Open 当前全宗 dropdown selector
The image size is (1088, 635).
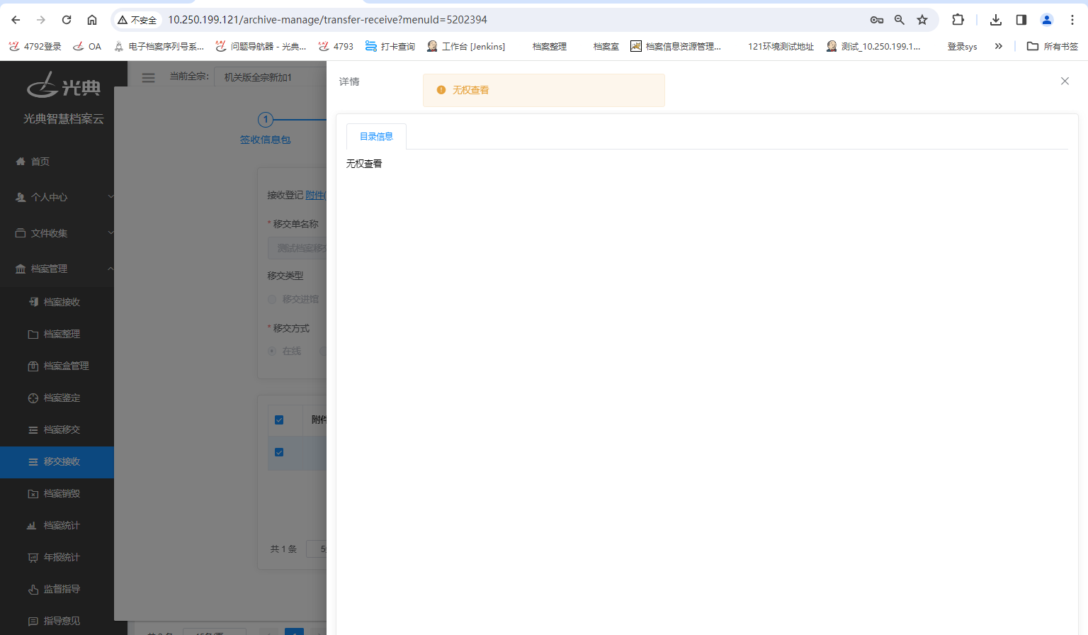coord(271,77)
